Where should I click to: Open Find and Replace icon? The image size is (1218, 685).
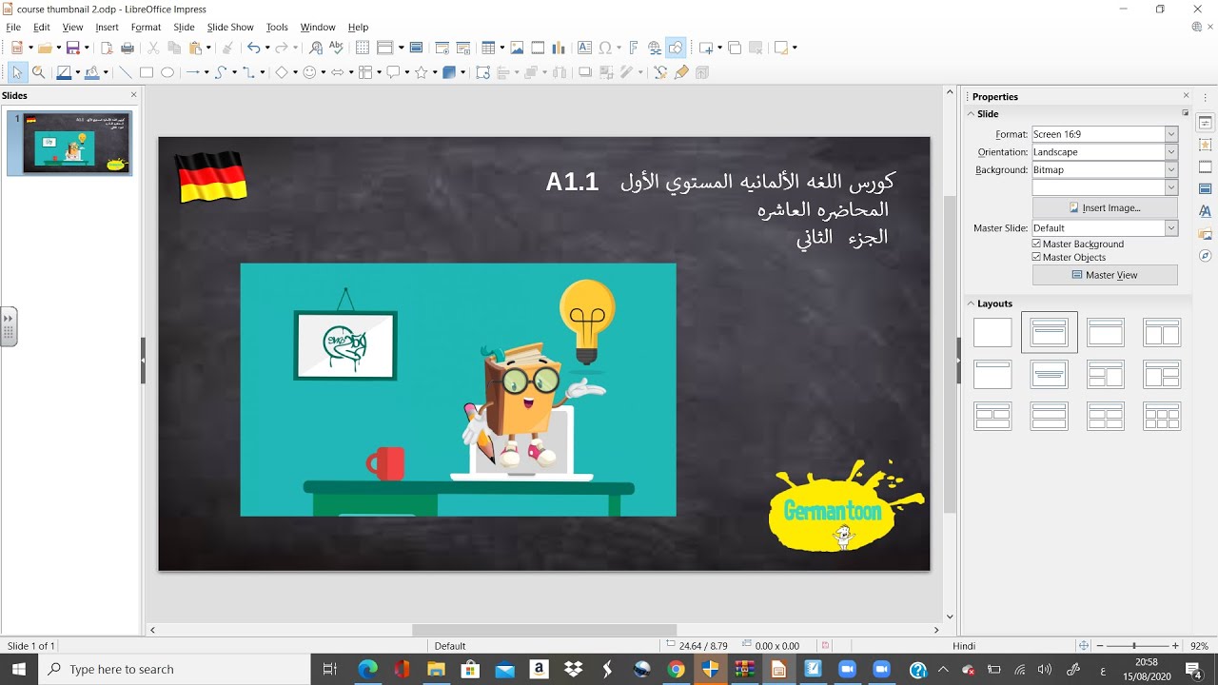[316, 48]
